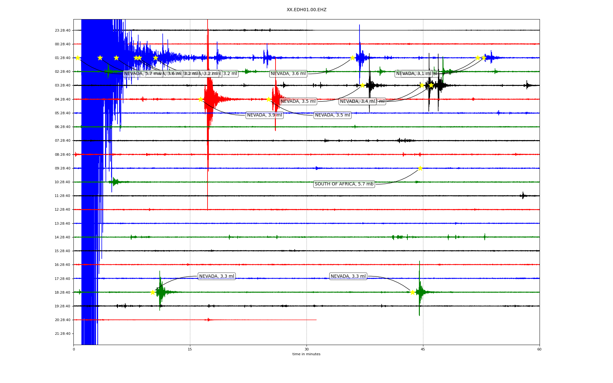Click the right star on the 18:28:40 trace
The image size is (613, 383).
[412, 292]
